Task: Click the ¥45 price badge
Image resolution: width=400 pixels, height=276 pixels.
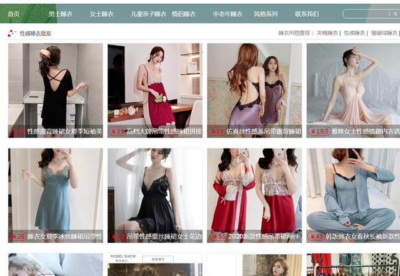Action: [317, 237]
